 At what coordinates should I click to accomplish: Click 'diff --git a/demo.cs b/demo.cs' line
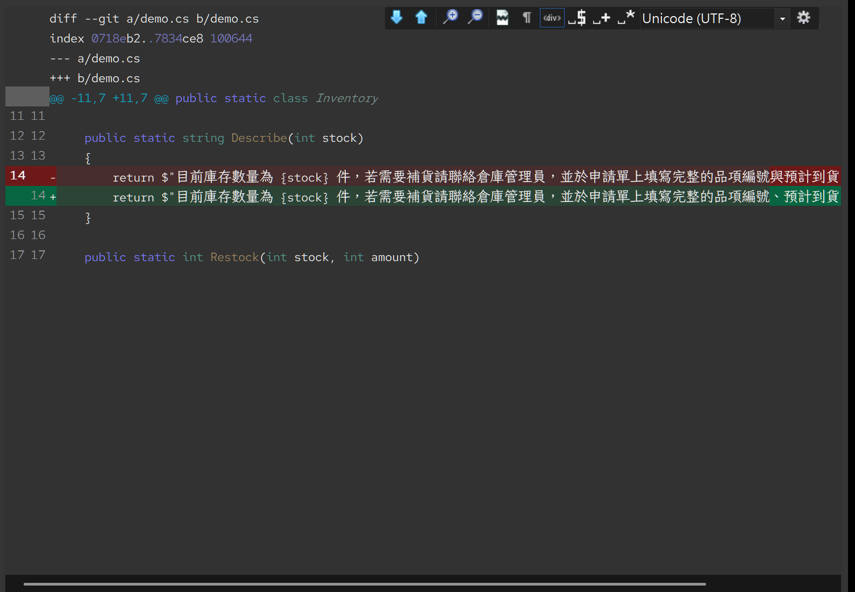(x=154, y=19)
